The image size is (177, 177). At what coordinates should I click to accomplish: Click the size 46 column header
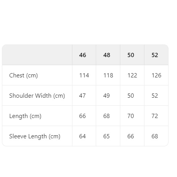point(82,55)
